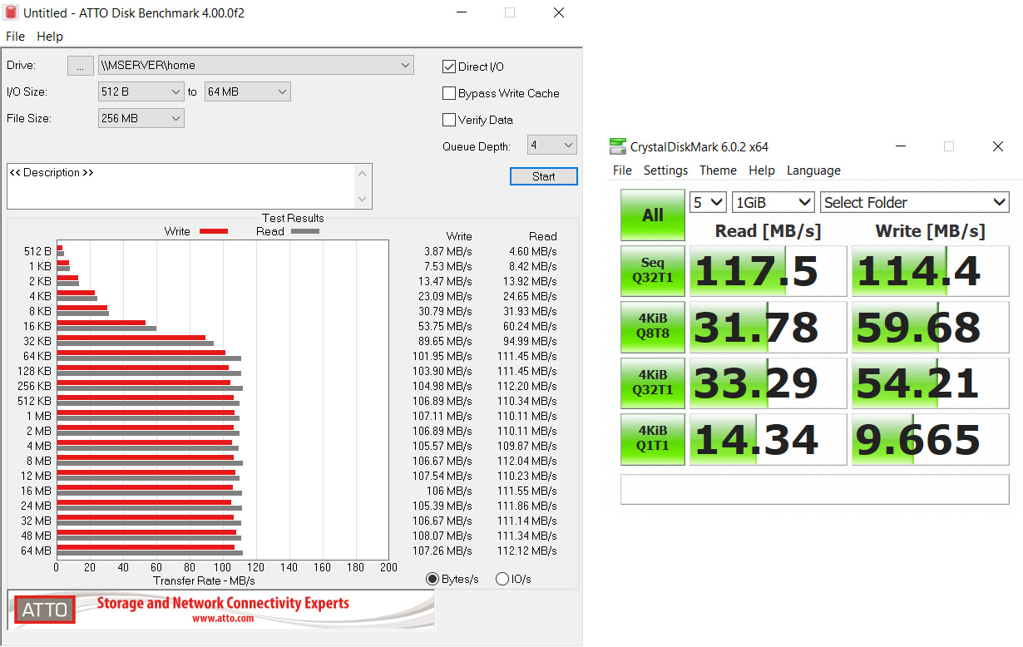Click the Test Results heading
1023x647 pixels.
(x=293, y=218)
